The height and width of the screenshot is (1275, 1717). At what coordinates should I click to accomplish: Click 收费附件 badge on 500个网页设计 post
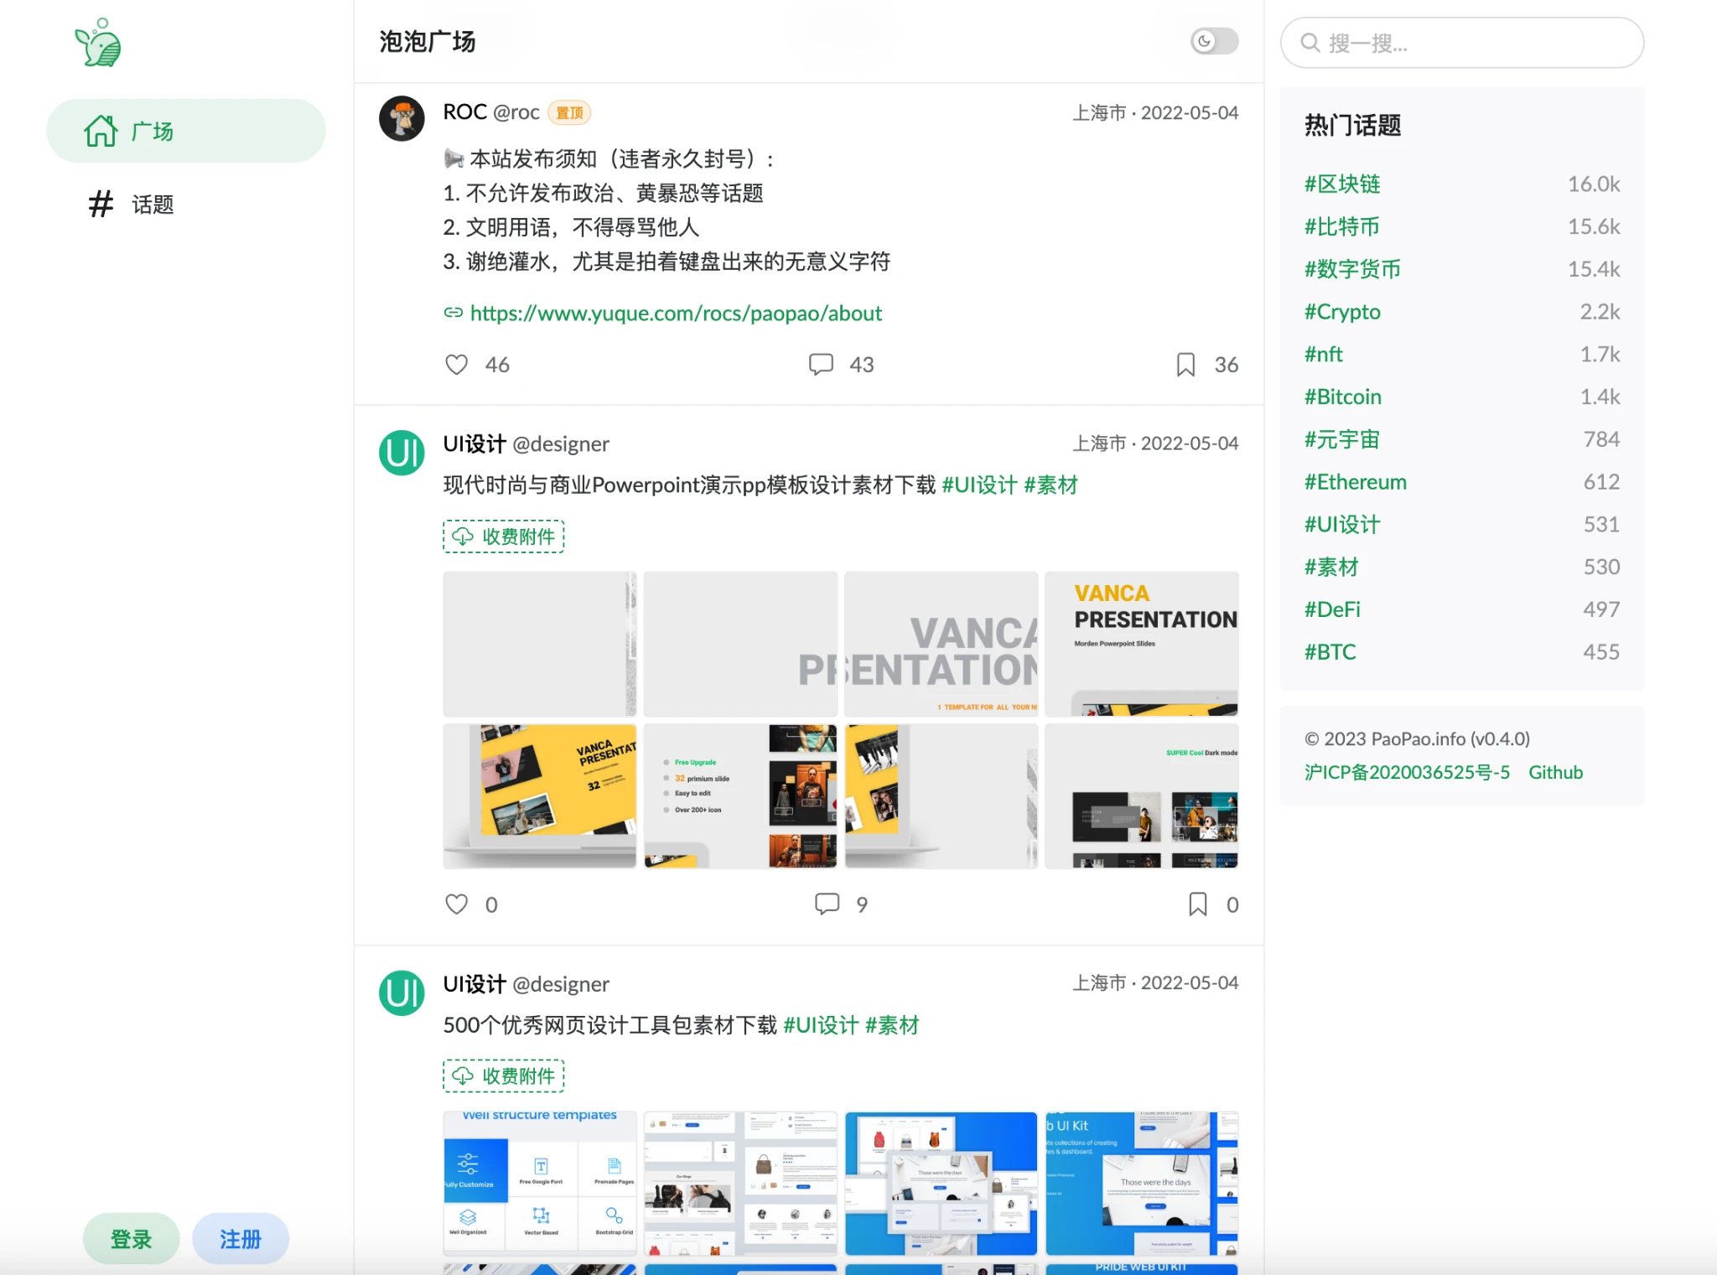[x=504, y=1076]
